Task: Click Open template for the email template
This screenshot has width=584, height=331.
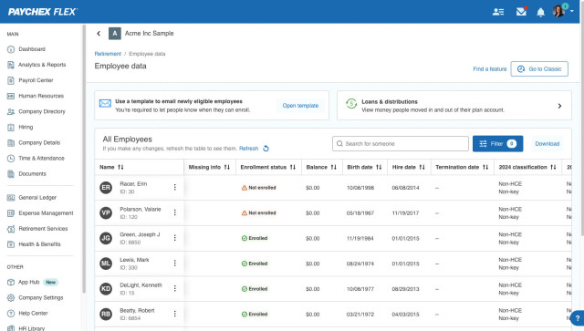Action: [300, 106]
